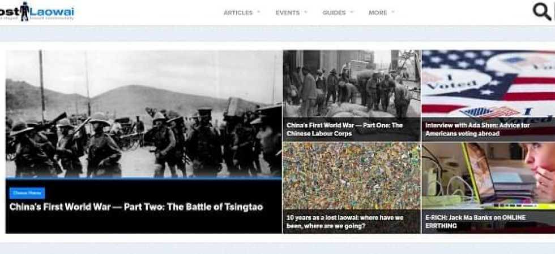Expand the Articles dropdown arrow
This screenshot has width=555, height=254.
pos(258,12)
